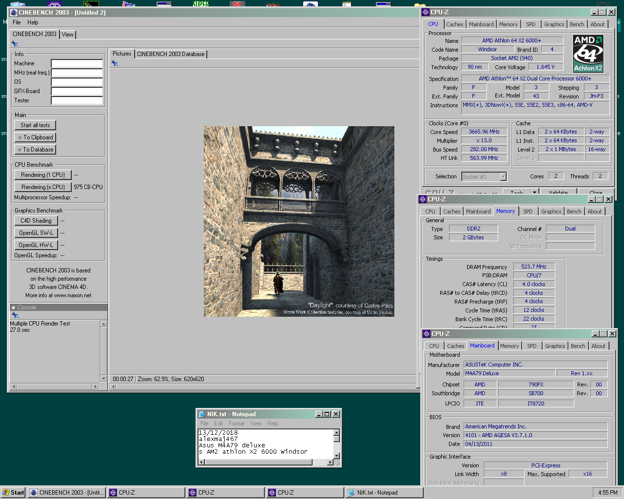Run Rendering (1 CPU) benchmark
Screen dimensions: 624x499
pos(43,175)
